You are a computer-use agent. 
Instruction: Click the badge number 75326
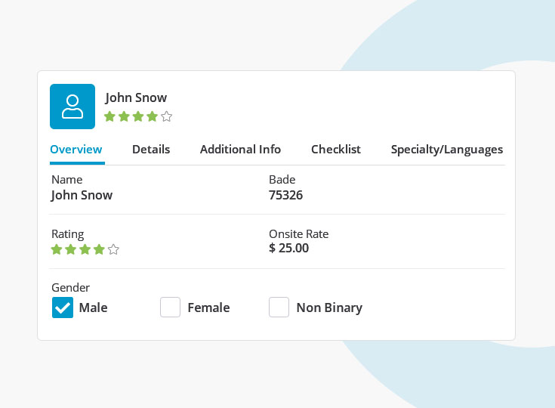[285, 195]
